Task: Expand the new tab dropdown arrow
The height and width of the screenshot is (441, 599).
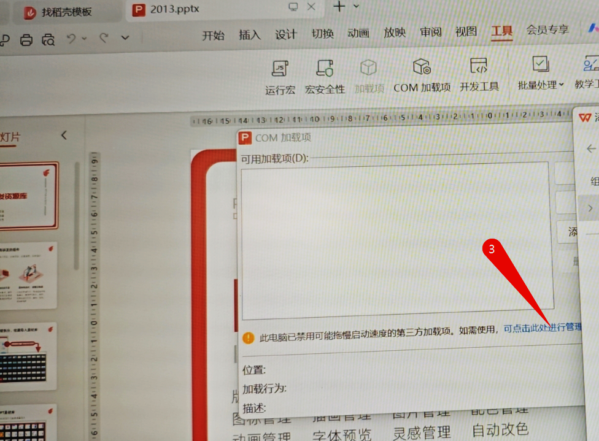Action: pyautogui.click(x=356, y=6)
